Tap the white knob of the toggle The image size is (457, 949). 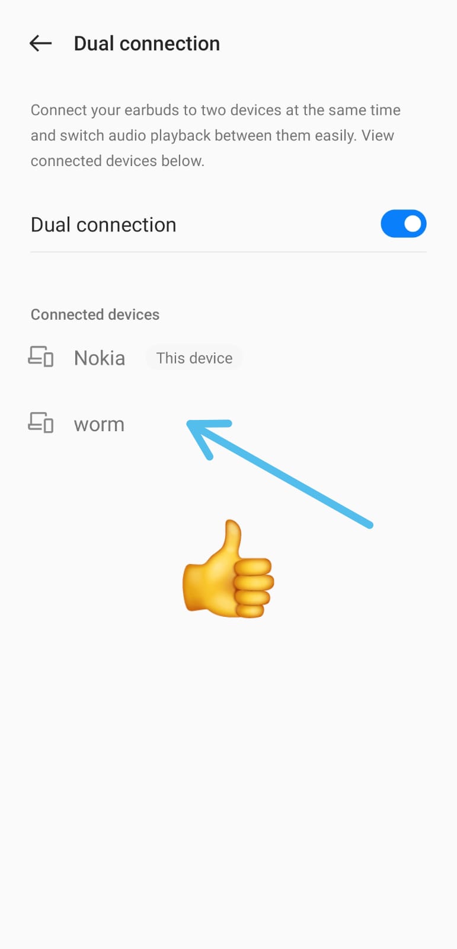pos(413,224)
